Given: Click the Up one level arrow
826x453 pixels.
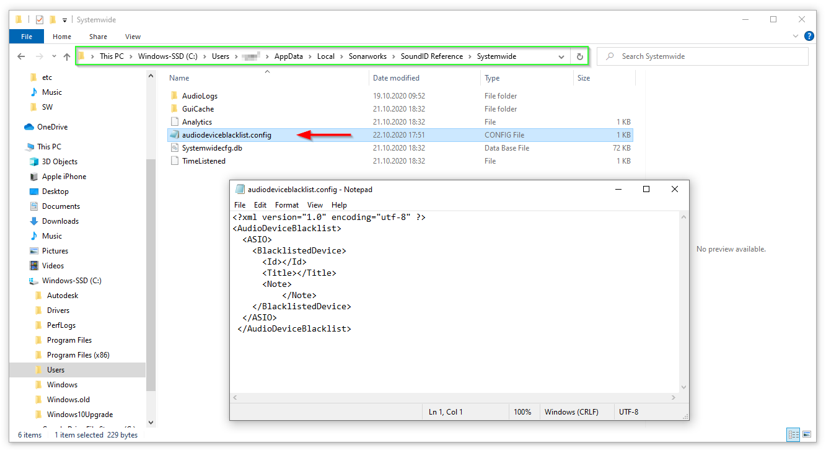Looking at the screenshot, I should coord(67,56).
